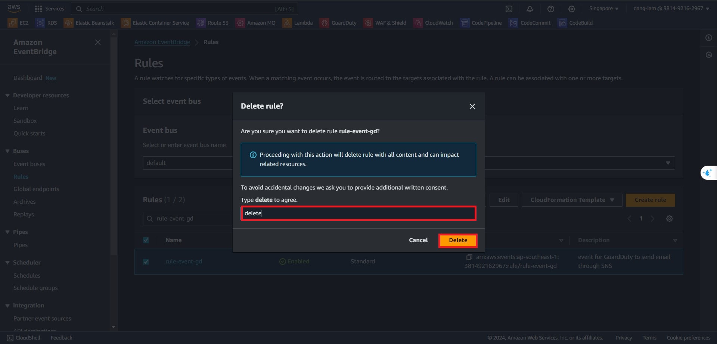Image resolution: width=717 pixels, height=344 pixels.
Task: Close the Delete rule dialog
Action: [472, 106]
